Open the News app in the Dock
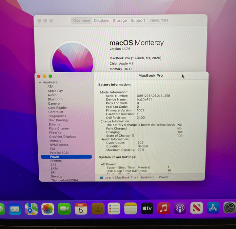Image resolution: width=236 pixels, height=229 pixels. [197, 208]
